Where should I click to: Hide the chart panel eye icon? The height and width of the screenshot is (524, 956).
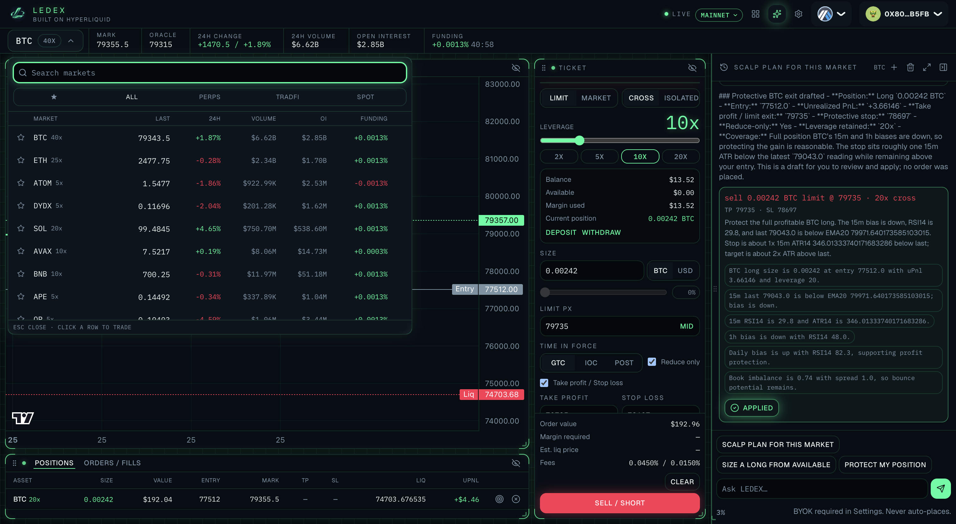coord(516,68)
